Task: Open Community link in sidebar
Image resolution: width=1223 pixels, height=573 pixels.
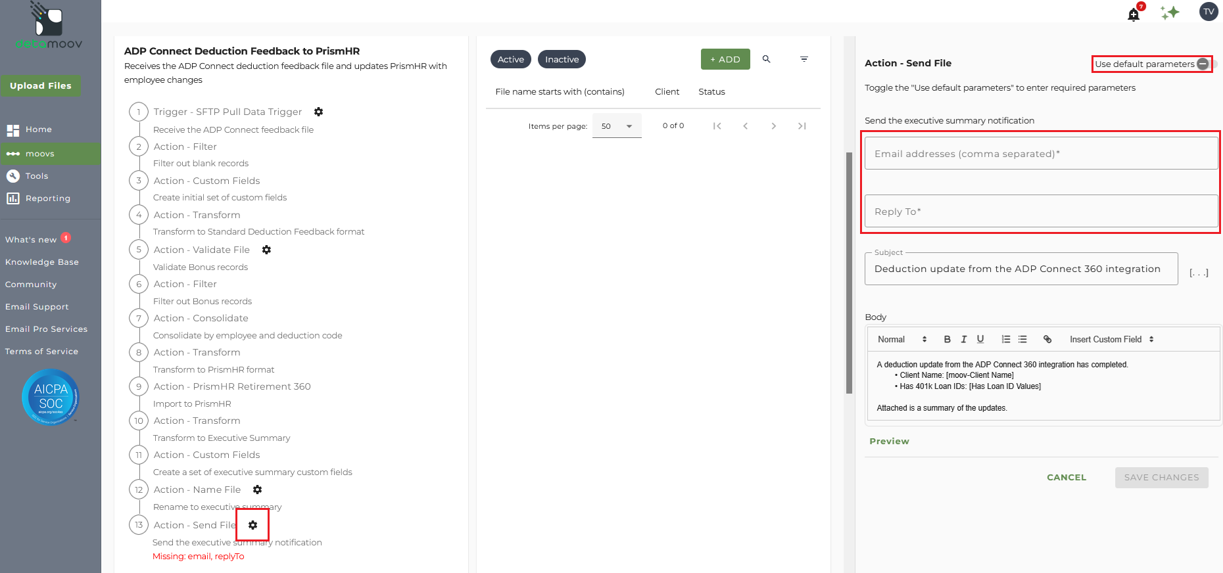Action: click(31, 285)
